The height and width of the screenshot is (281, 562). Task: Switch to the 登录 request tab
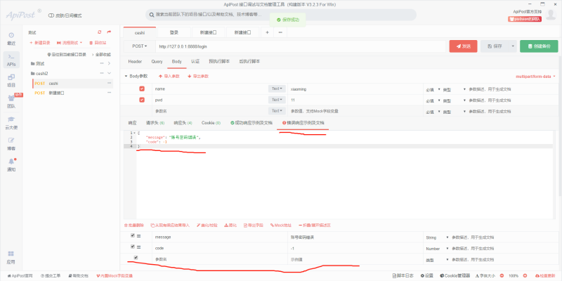174,32
